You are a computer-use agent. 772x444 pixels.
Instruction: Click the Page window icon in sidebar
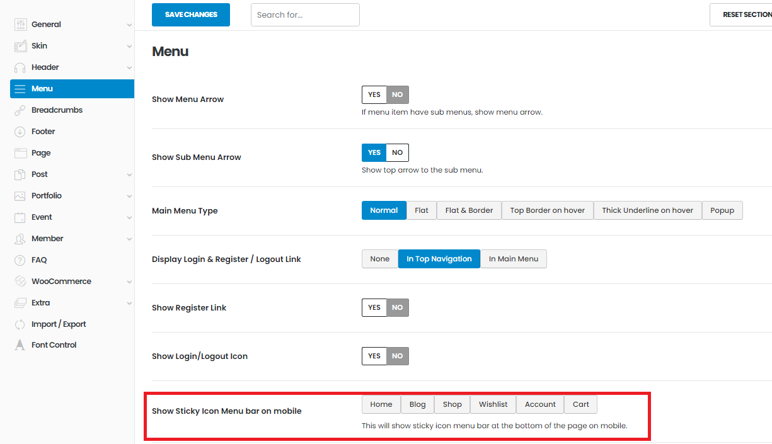pos(20,153)
